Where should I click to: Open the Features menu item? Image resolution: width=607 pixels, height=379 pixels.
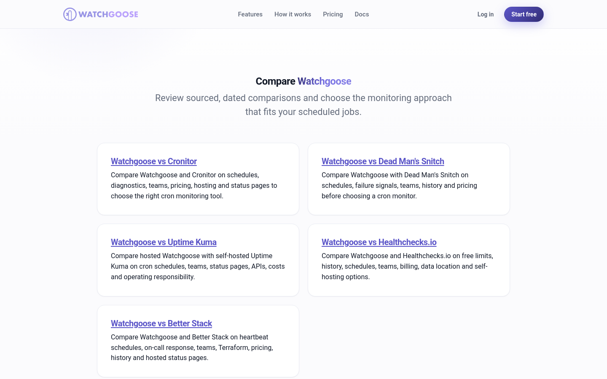point(250,14)
